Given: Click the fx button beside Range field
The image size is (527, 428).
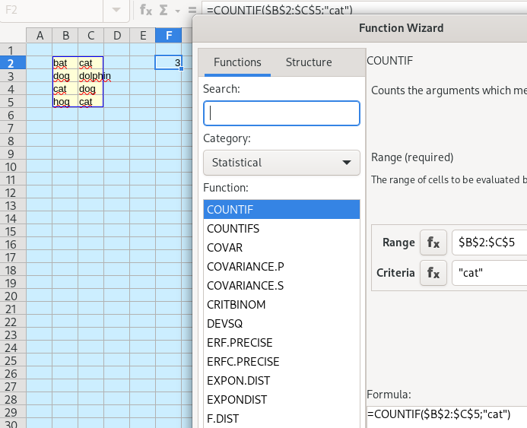Looking at the screenshot, I should (433, 243).
